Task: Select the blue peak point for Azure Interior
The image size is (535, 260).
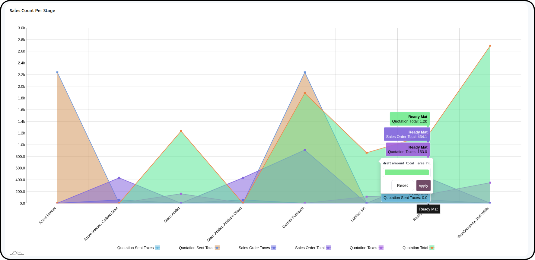Action: [57, 72]
